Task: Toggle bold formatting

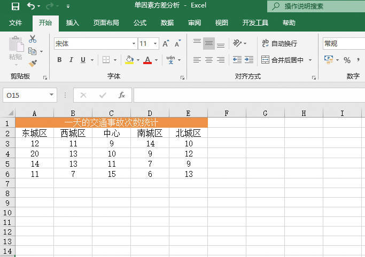Action: [59, 60]
